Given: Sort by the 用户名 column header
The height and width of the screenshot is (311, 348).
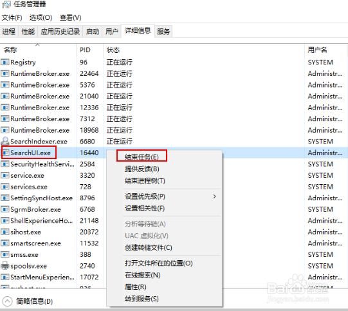Looking at the screenshot, I should click(325, 50).
